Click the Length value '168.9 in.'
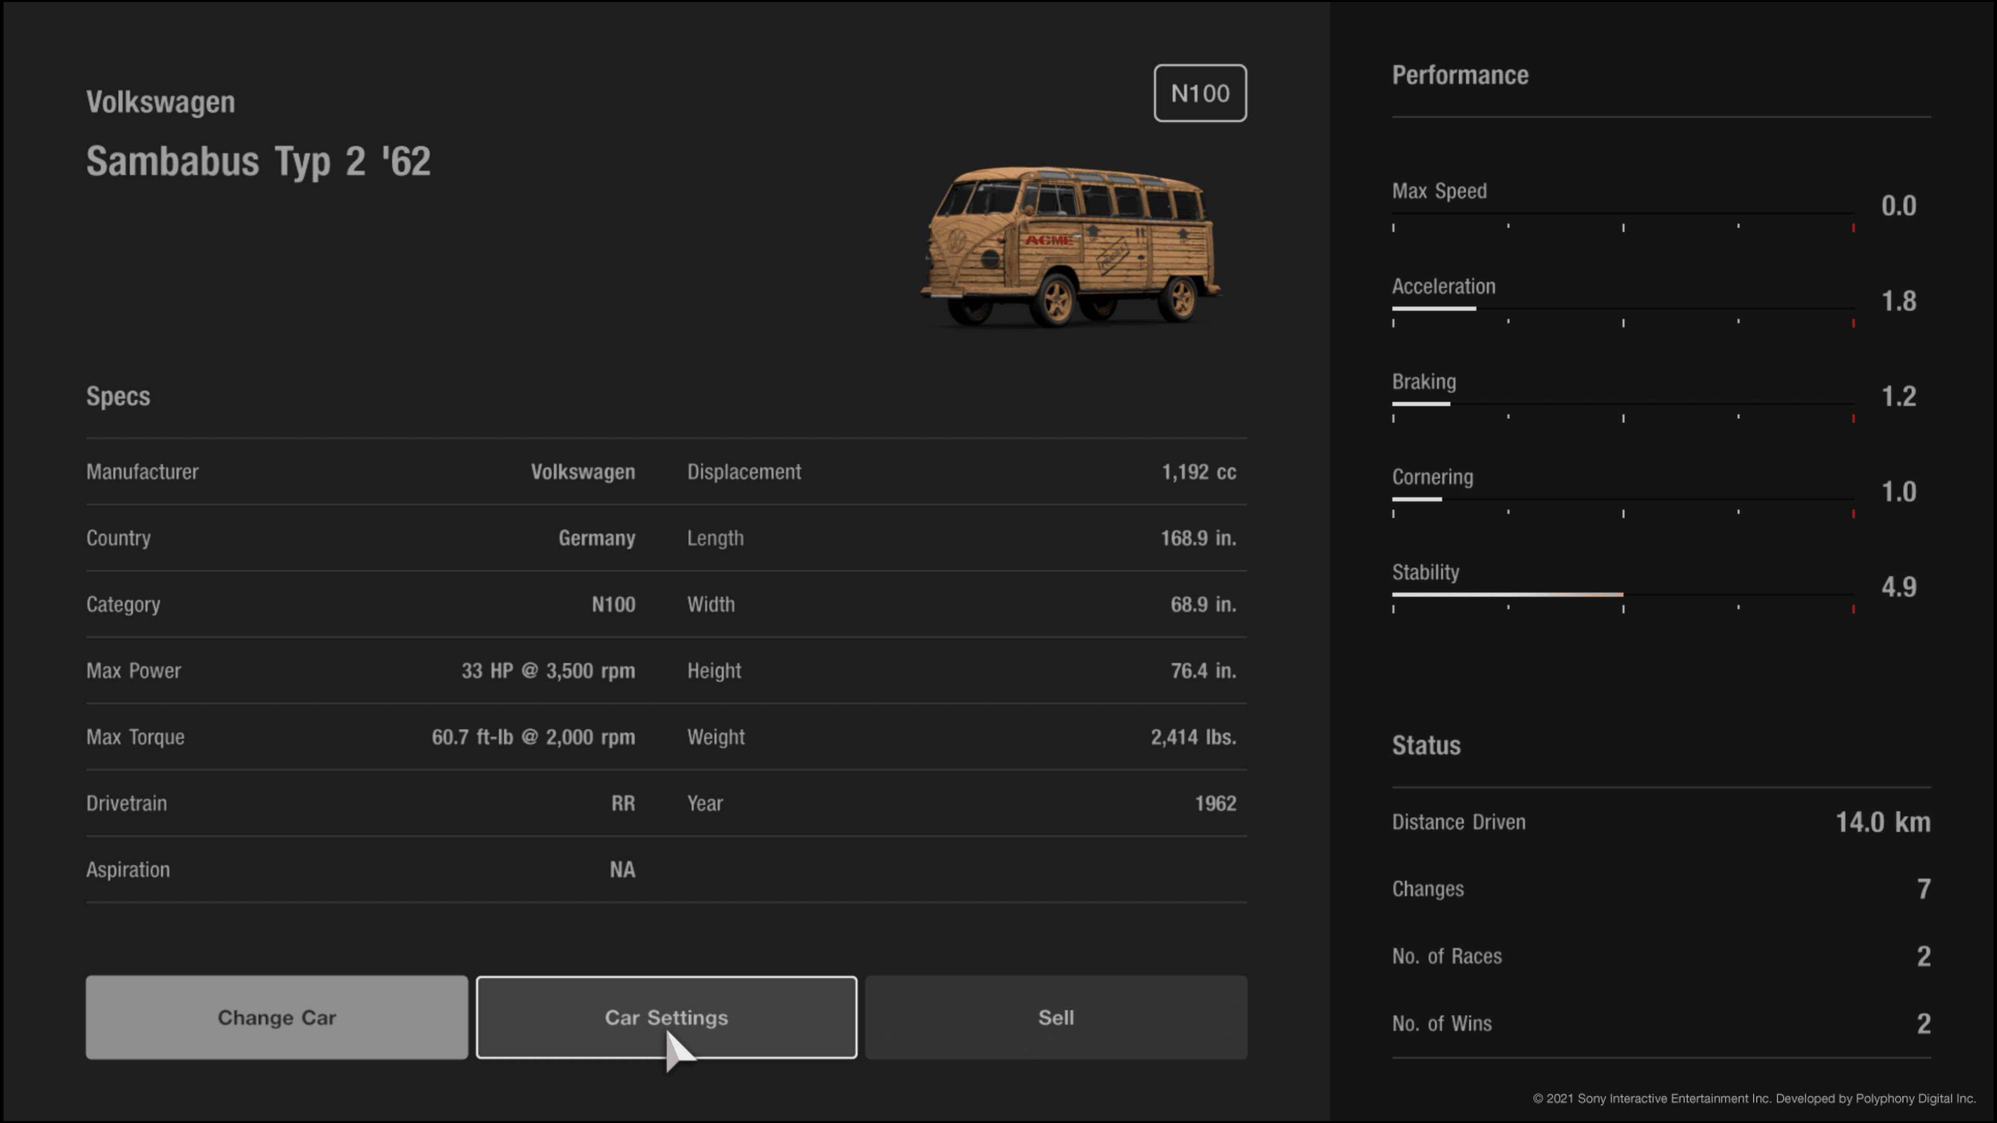The image size is (1997, 1123). click(1199, 538)
